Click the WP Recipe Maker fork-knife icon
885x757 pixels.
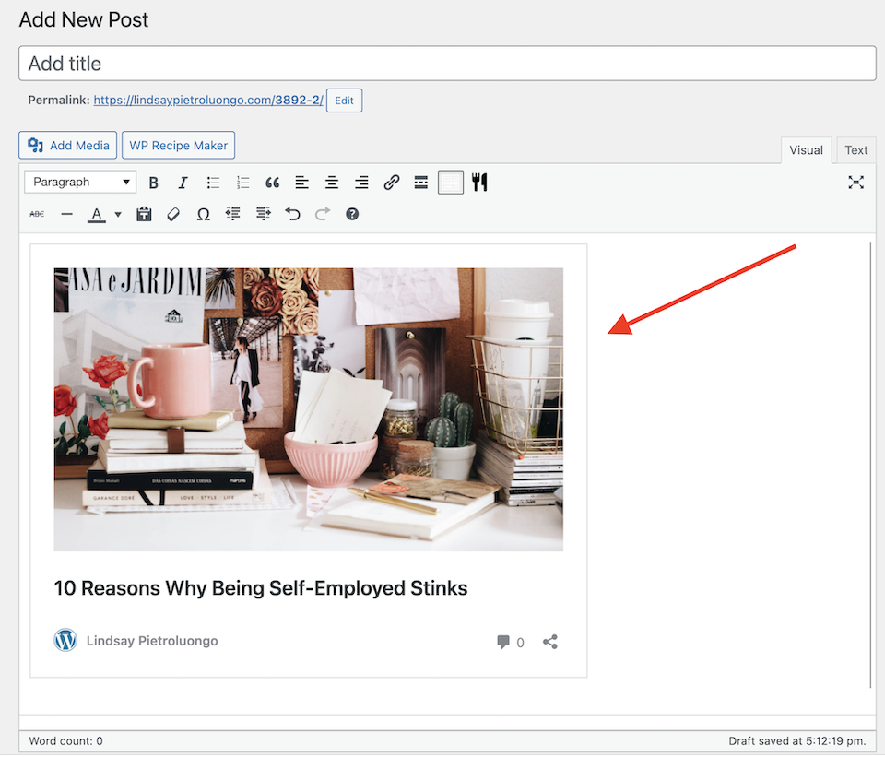[x=479, y=183]
